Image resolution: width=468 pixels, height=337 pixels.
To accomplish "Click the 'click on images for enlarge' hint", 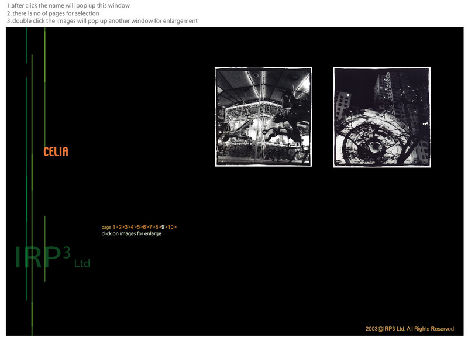I will click(132, 234).
